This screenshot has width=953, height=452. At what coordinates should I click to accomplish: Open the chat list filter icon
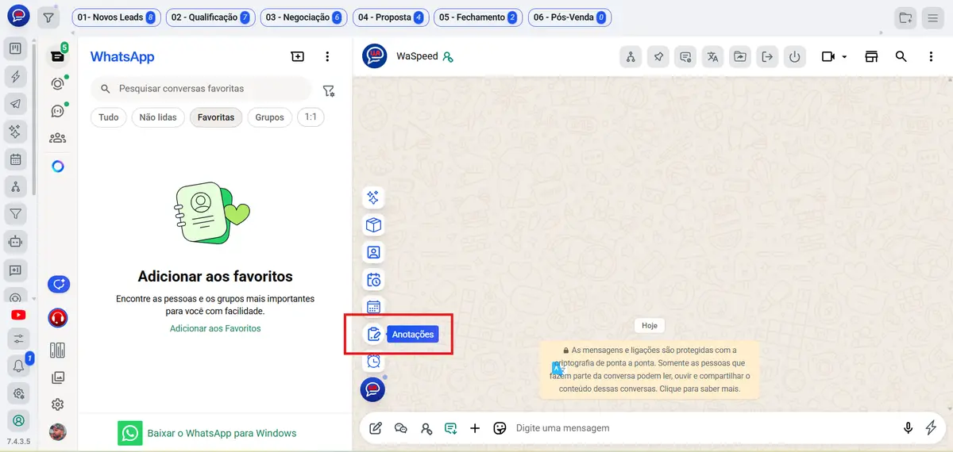(328, 90)
